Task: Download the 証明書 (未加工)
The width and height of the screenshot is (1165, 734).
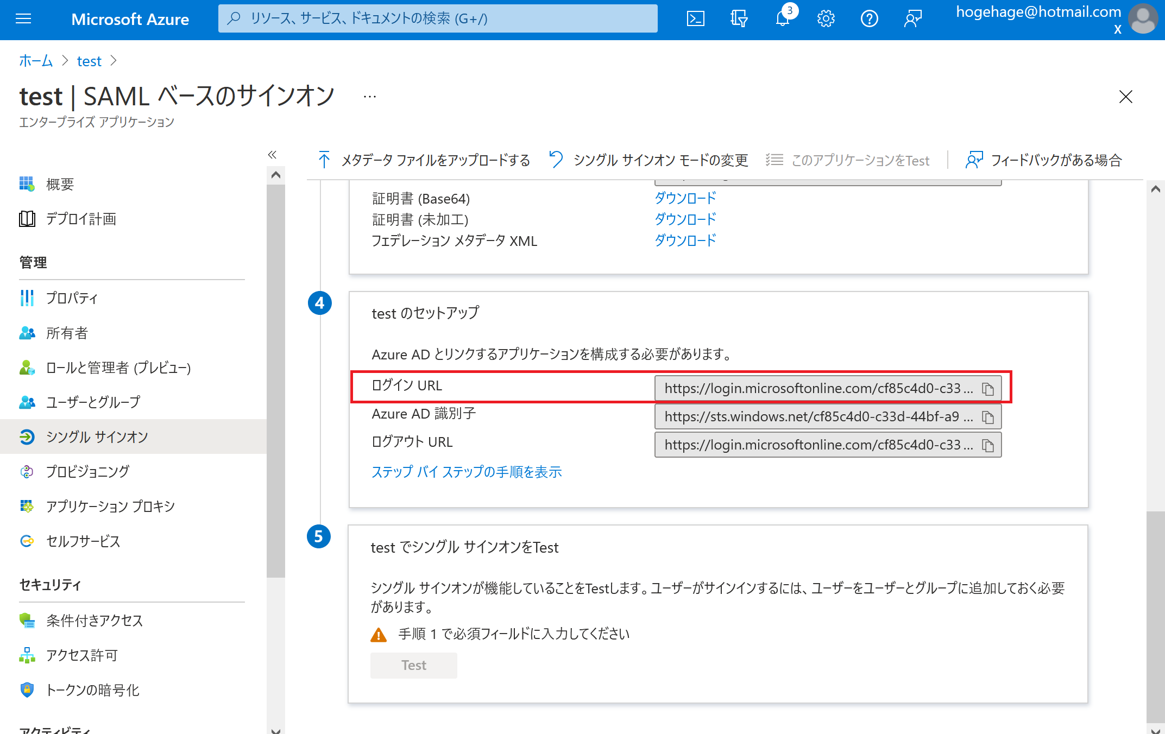Action: 685,219
